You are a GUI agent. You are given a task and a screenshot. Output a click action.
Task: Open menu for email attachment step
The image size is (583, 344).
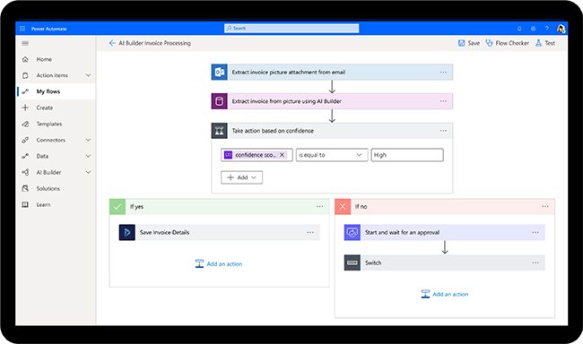tap(443, 72)
